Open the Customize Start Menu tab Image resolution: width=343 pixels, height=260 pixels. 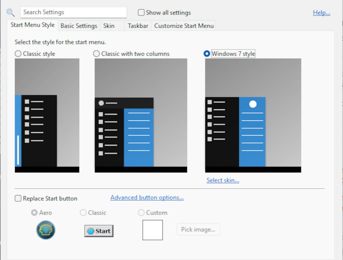tap(184, 26)
